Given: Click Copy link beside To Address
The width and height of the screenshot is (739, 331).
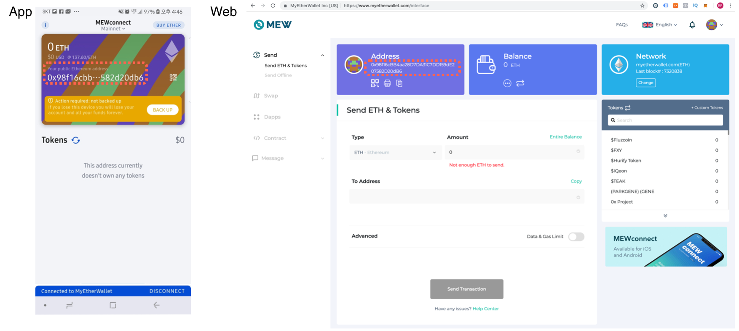Looking at the screenshot, I should pos(576,181).
